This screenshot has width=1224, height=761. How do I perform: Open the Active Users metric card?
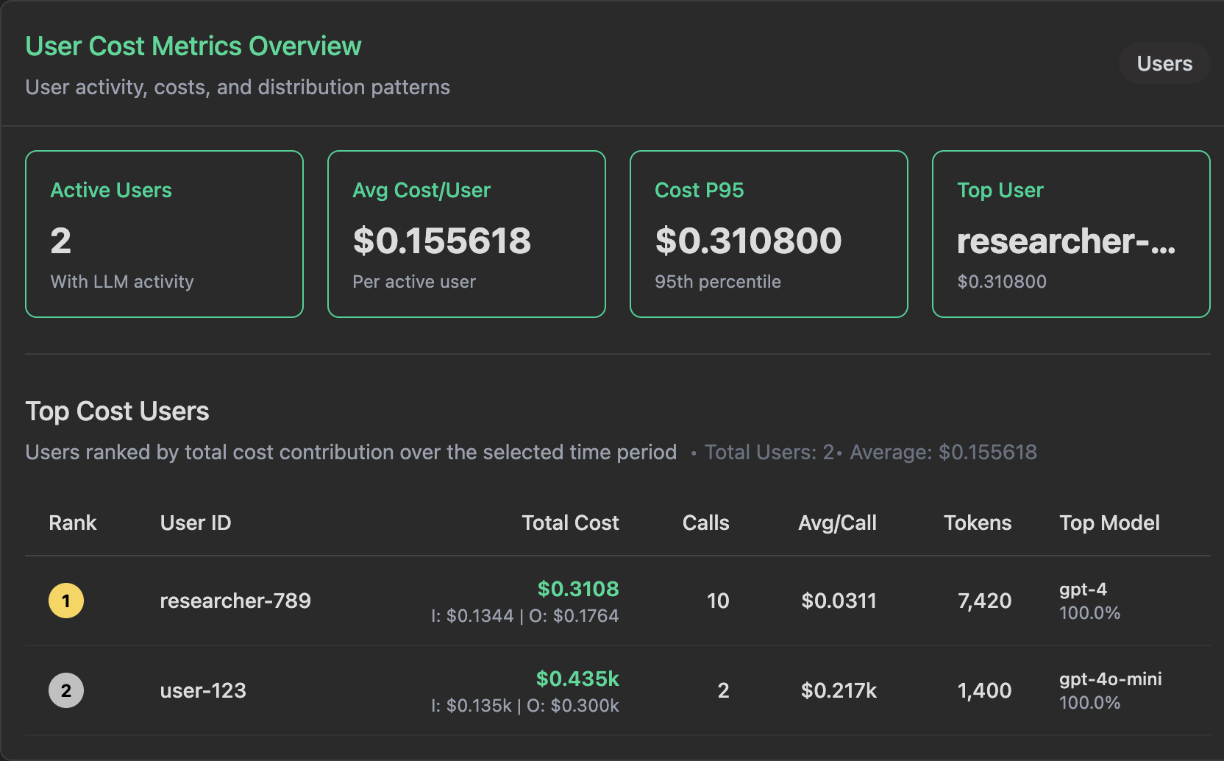(164, 234)
